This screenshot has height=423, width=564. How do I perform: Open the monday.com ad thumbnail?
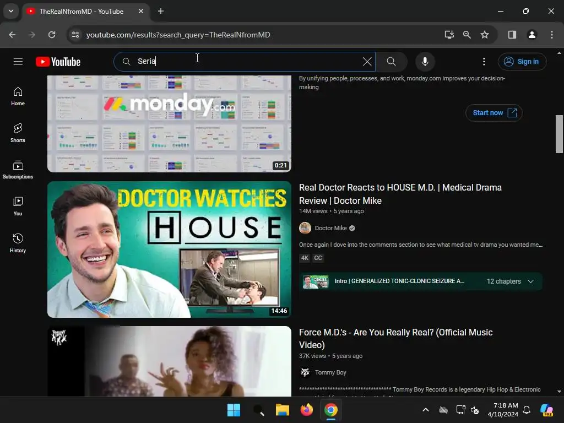click(x=169, y=124)
